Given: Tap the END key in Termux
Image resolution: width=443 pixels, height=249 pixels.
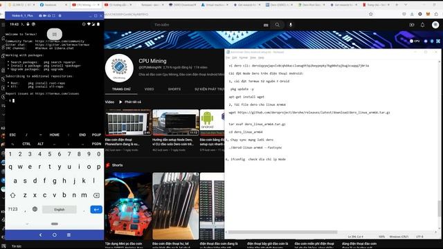Looking at the screenshot, I should click(82, 135).
